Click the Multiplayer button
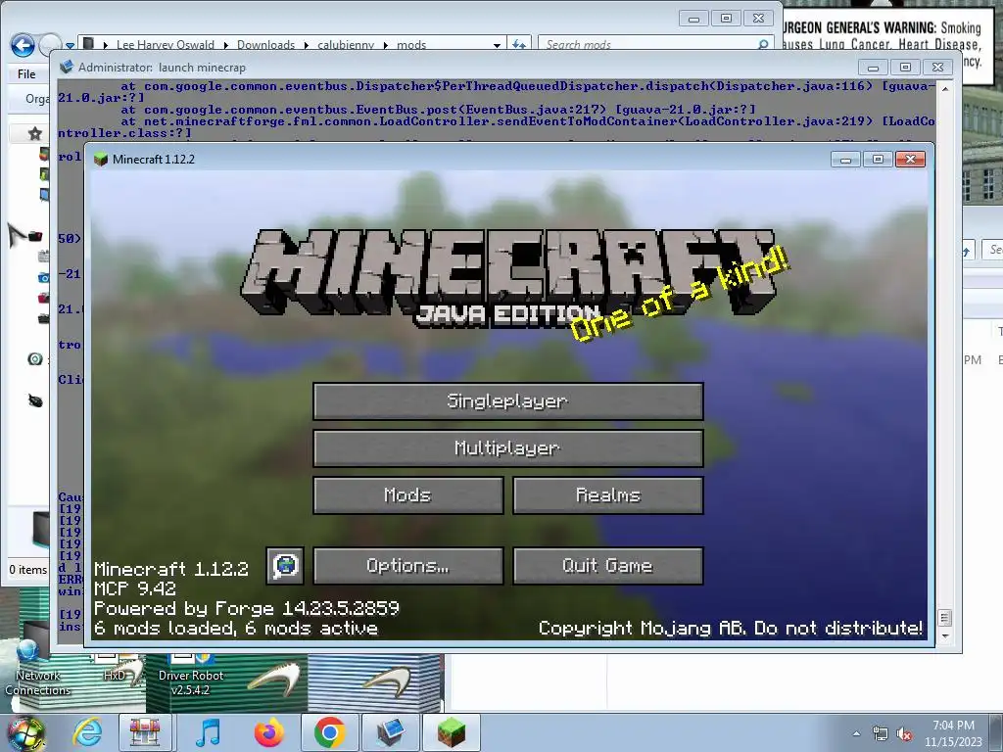 pos(508,447)
